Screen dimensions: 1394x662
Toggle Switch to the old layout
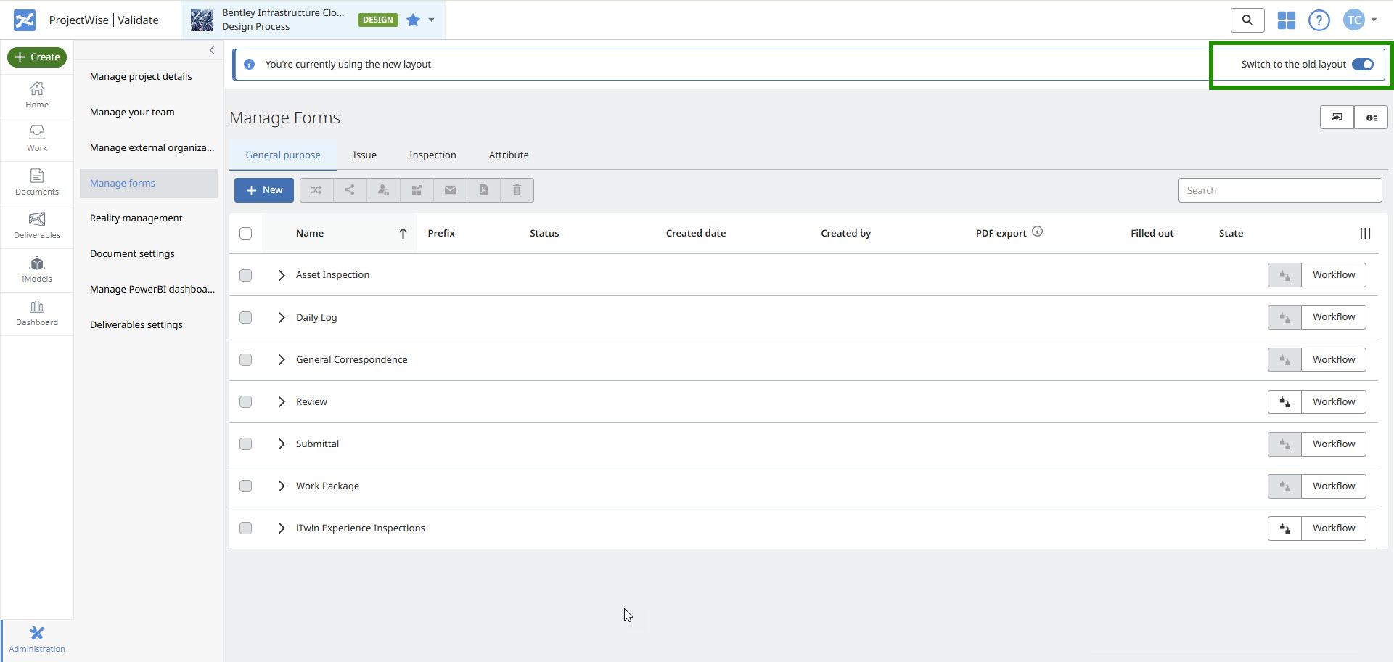pos(1362,65)
